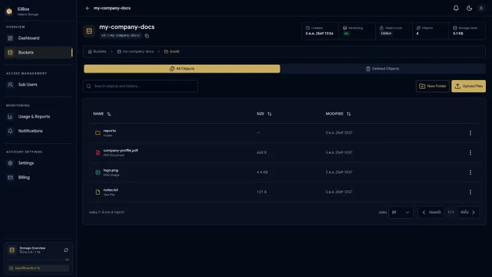The width and height of the screenshot is (492, 277).
Task: Sort by the MODIFIED column
Action: tap(338, 114)
